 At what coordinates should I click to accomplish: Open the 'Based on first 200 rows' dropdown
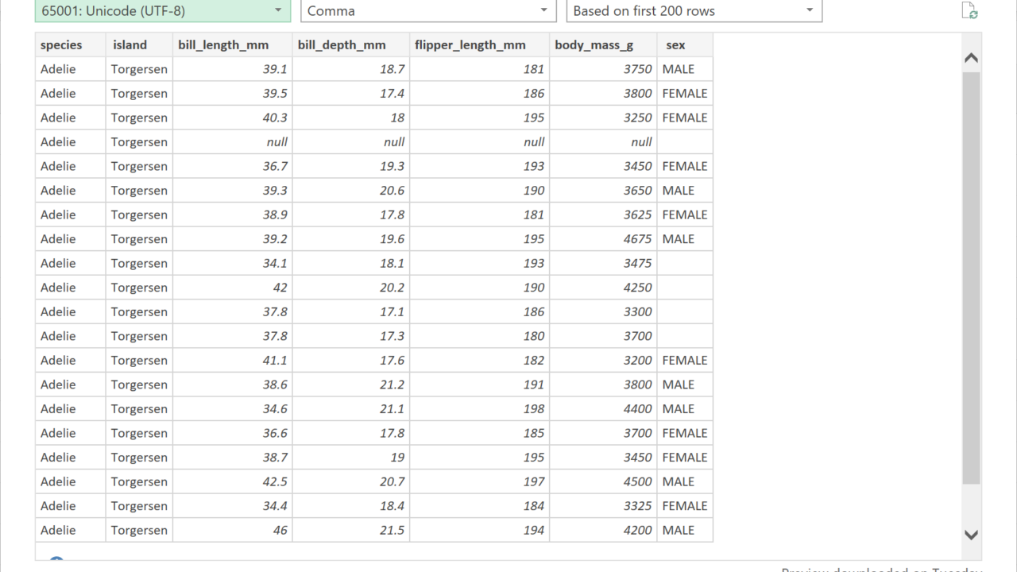(x=694, y=10)
